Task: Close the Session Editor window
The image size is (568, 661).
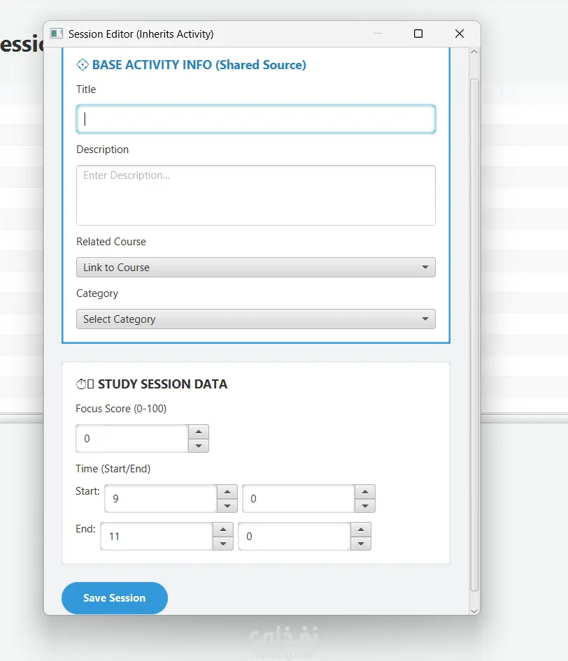Action: [x=460, y=34]
